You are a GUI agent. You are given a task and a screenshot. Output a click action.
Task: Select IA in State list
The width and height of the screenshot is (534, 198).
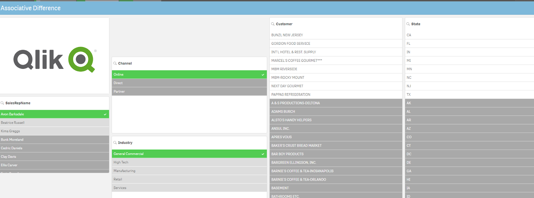470,188
